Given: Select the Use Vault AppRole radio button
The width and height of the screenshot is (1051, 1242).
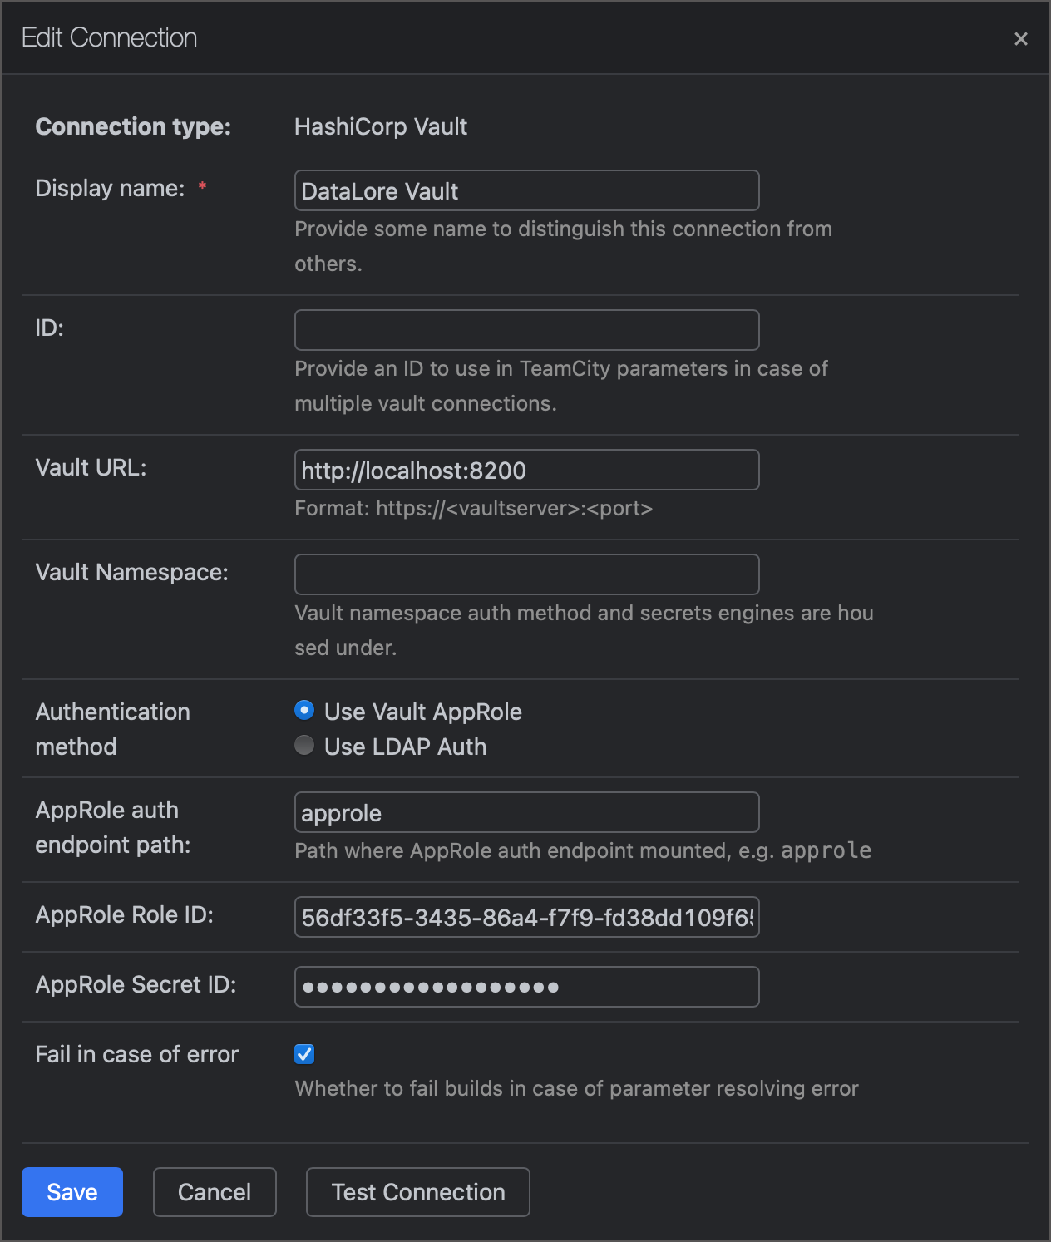Looking at the screenshot, I should 304,711.
